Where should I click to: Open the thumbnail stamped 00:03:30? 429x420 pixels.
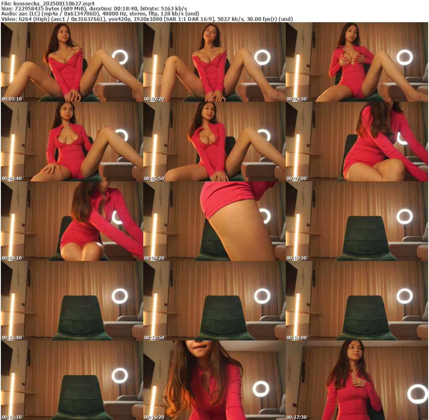pyautogui.click(x=357, y=62)
